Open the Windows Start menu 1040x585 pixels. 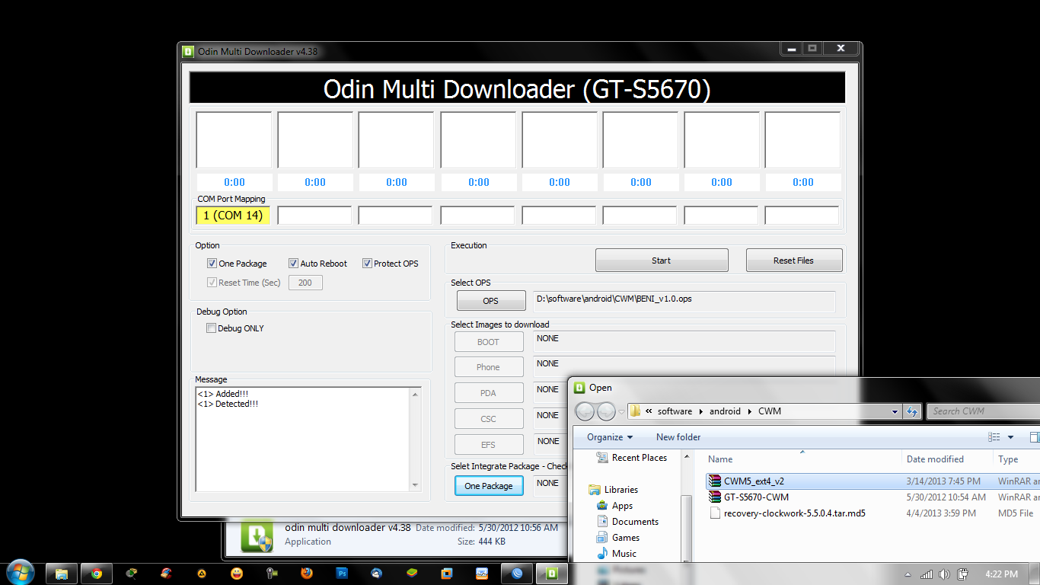pyautogui.click(x=20, y=573)
